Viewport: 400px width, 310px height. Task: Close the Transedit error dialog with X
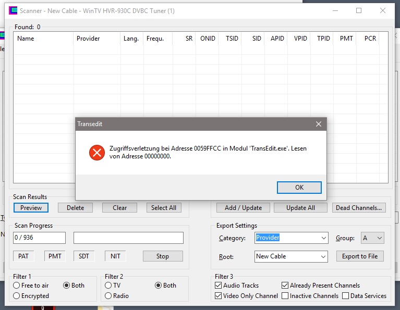pyautogui.click(x=318, y=124)
